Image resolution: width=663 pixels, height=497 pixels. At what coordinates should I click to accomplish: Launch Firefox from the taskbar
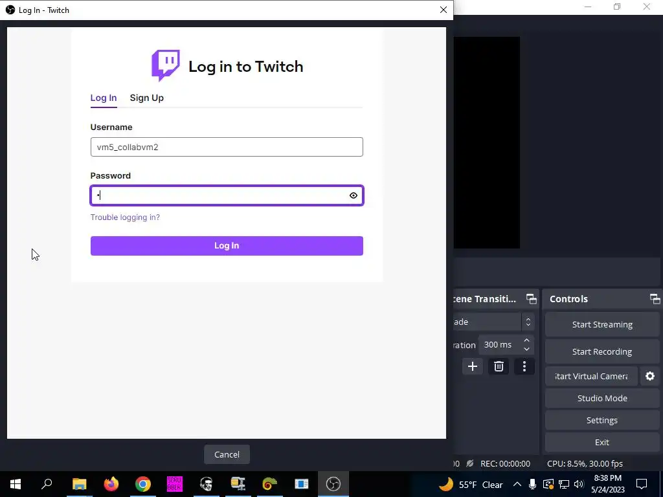(x=111, y=484)
